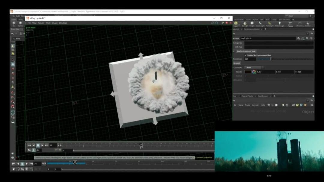Click MPlay current frame field 19
The width and height of the screenshot is (324, 182).
(x=53, y=145)
